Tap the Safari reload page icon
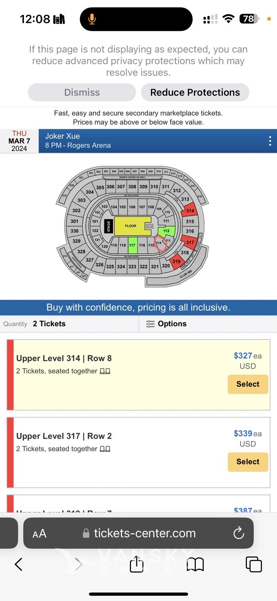This screenshot has width=277, height=601. pyautogui.click(x=239, y=534)
